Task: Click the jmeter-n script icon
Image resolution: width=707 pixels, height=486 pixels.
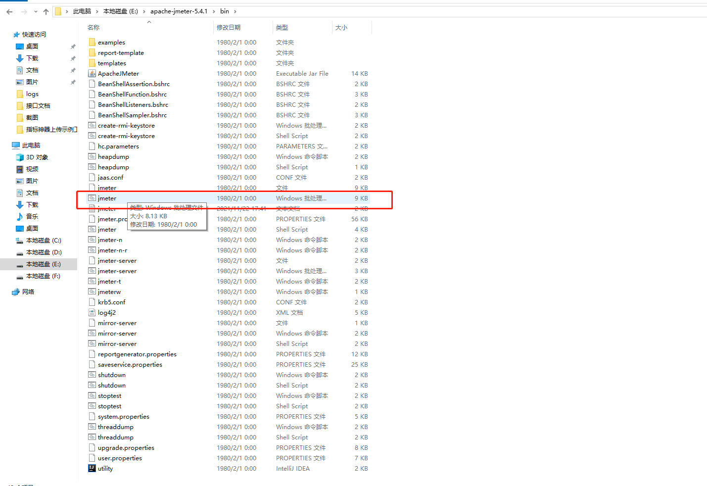Action: (x=92, y=240)
